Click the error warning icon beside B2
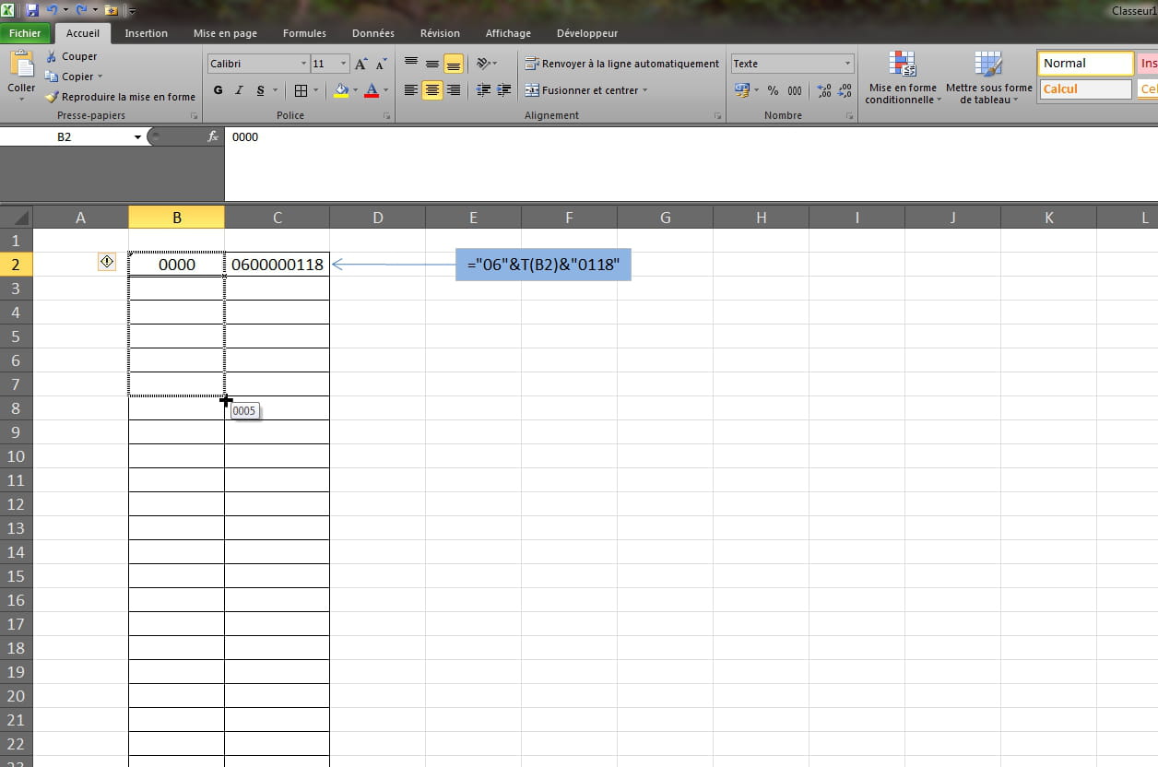 pyautogui.click(x=107, y=263)
